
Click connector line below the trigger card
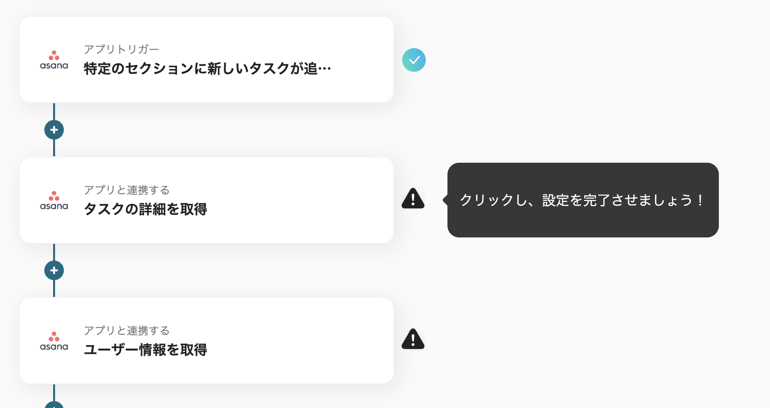[54, 111]
